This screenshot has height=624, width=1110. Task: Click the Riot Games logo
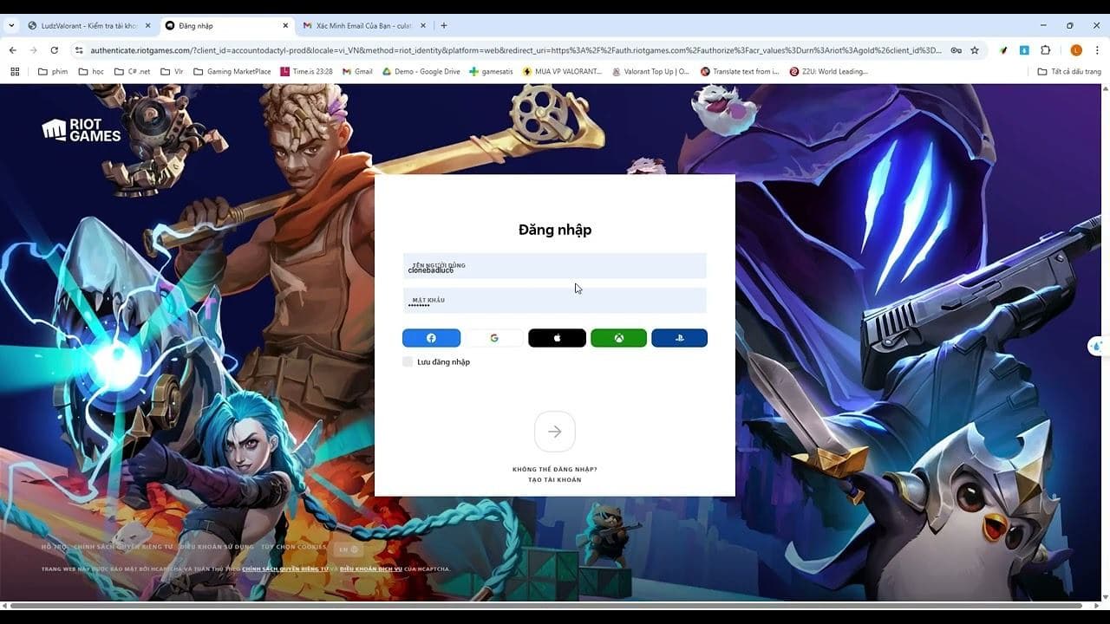[x=82, y=130]
